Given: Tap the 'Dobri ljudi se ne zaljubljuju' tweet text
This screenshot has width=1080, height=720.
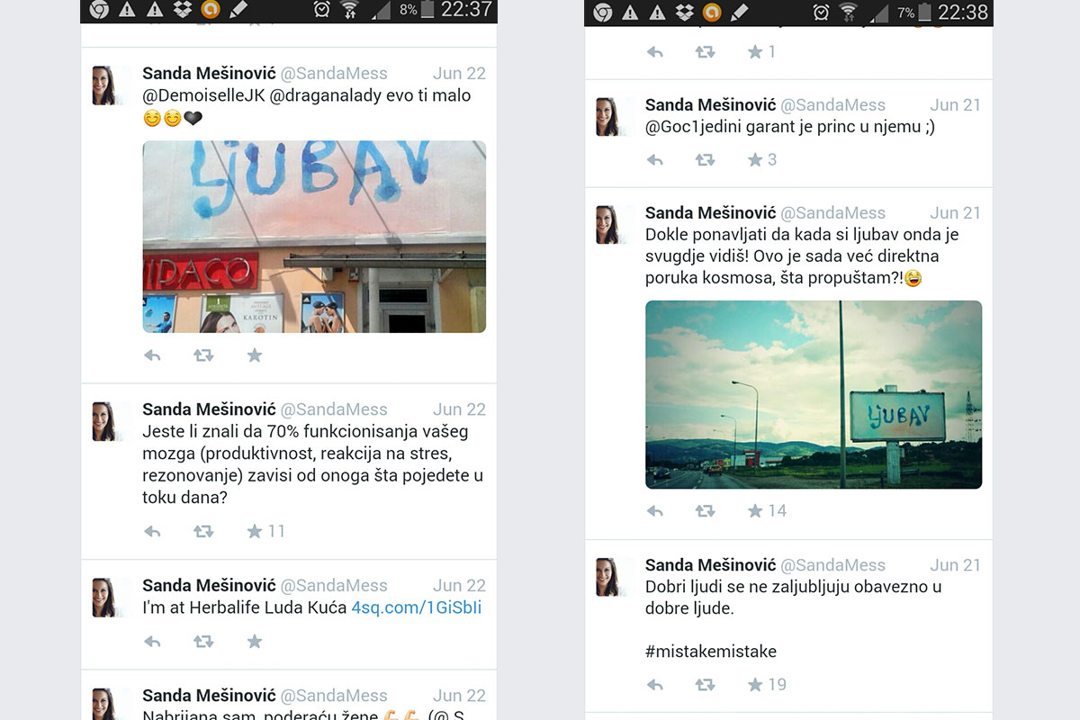Looking at the screenshot, I should (794, 598).
